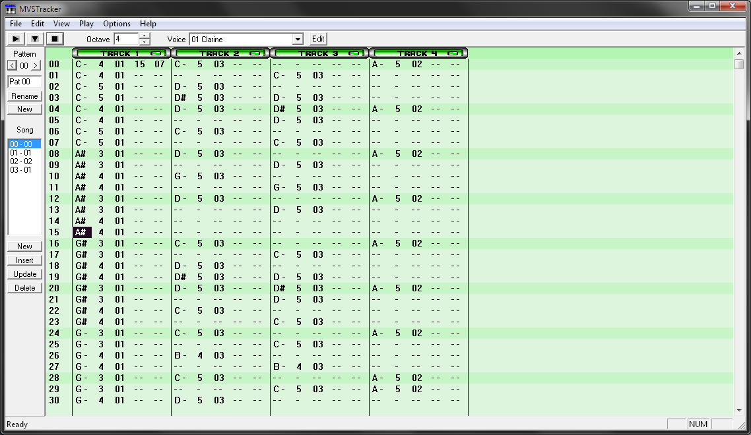Open the Options menu

click(x=116, y=24)
